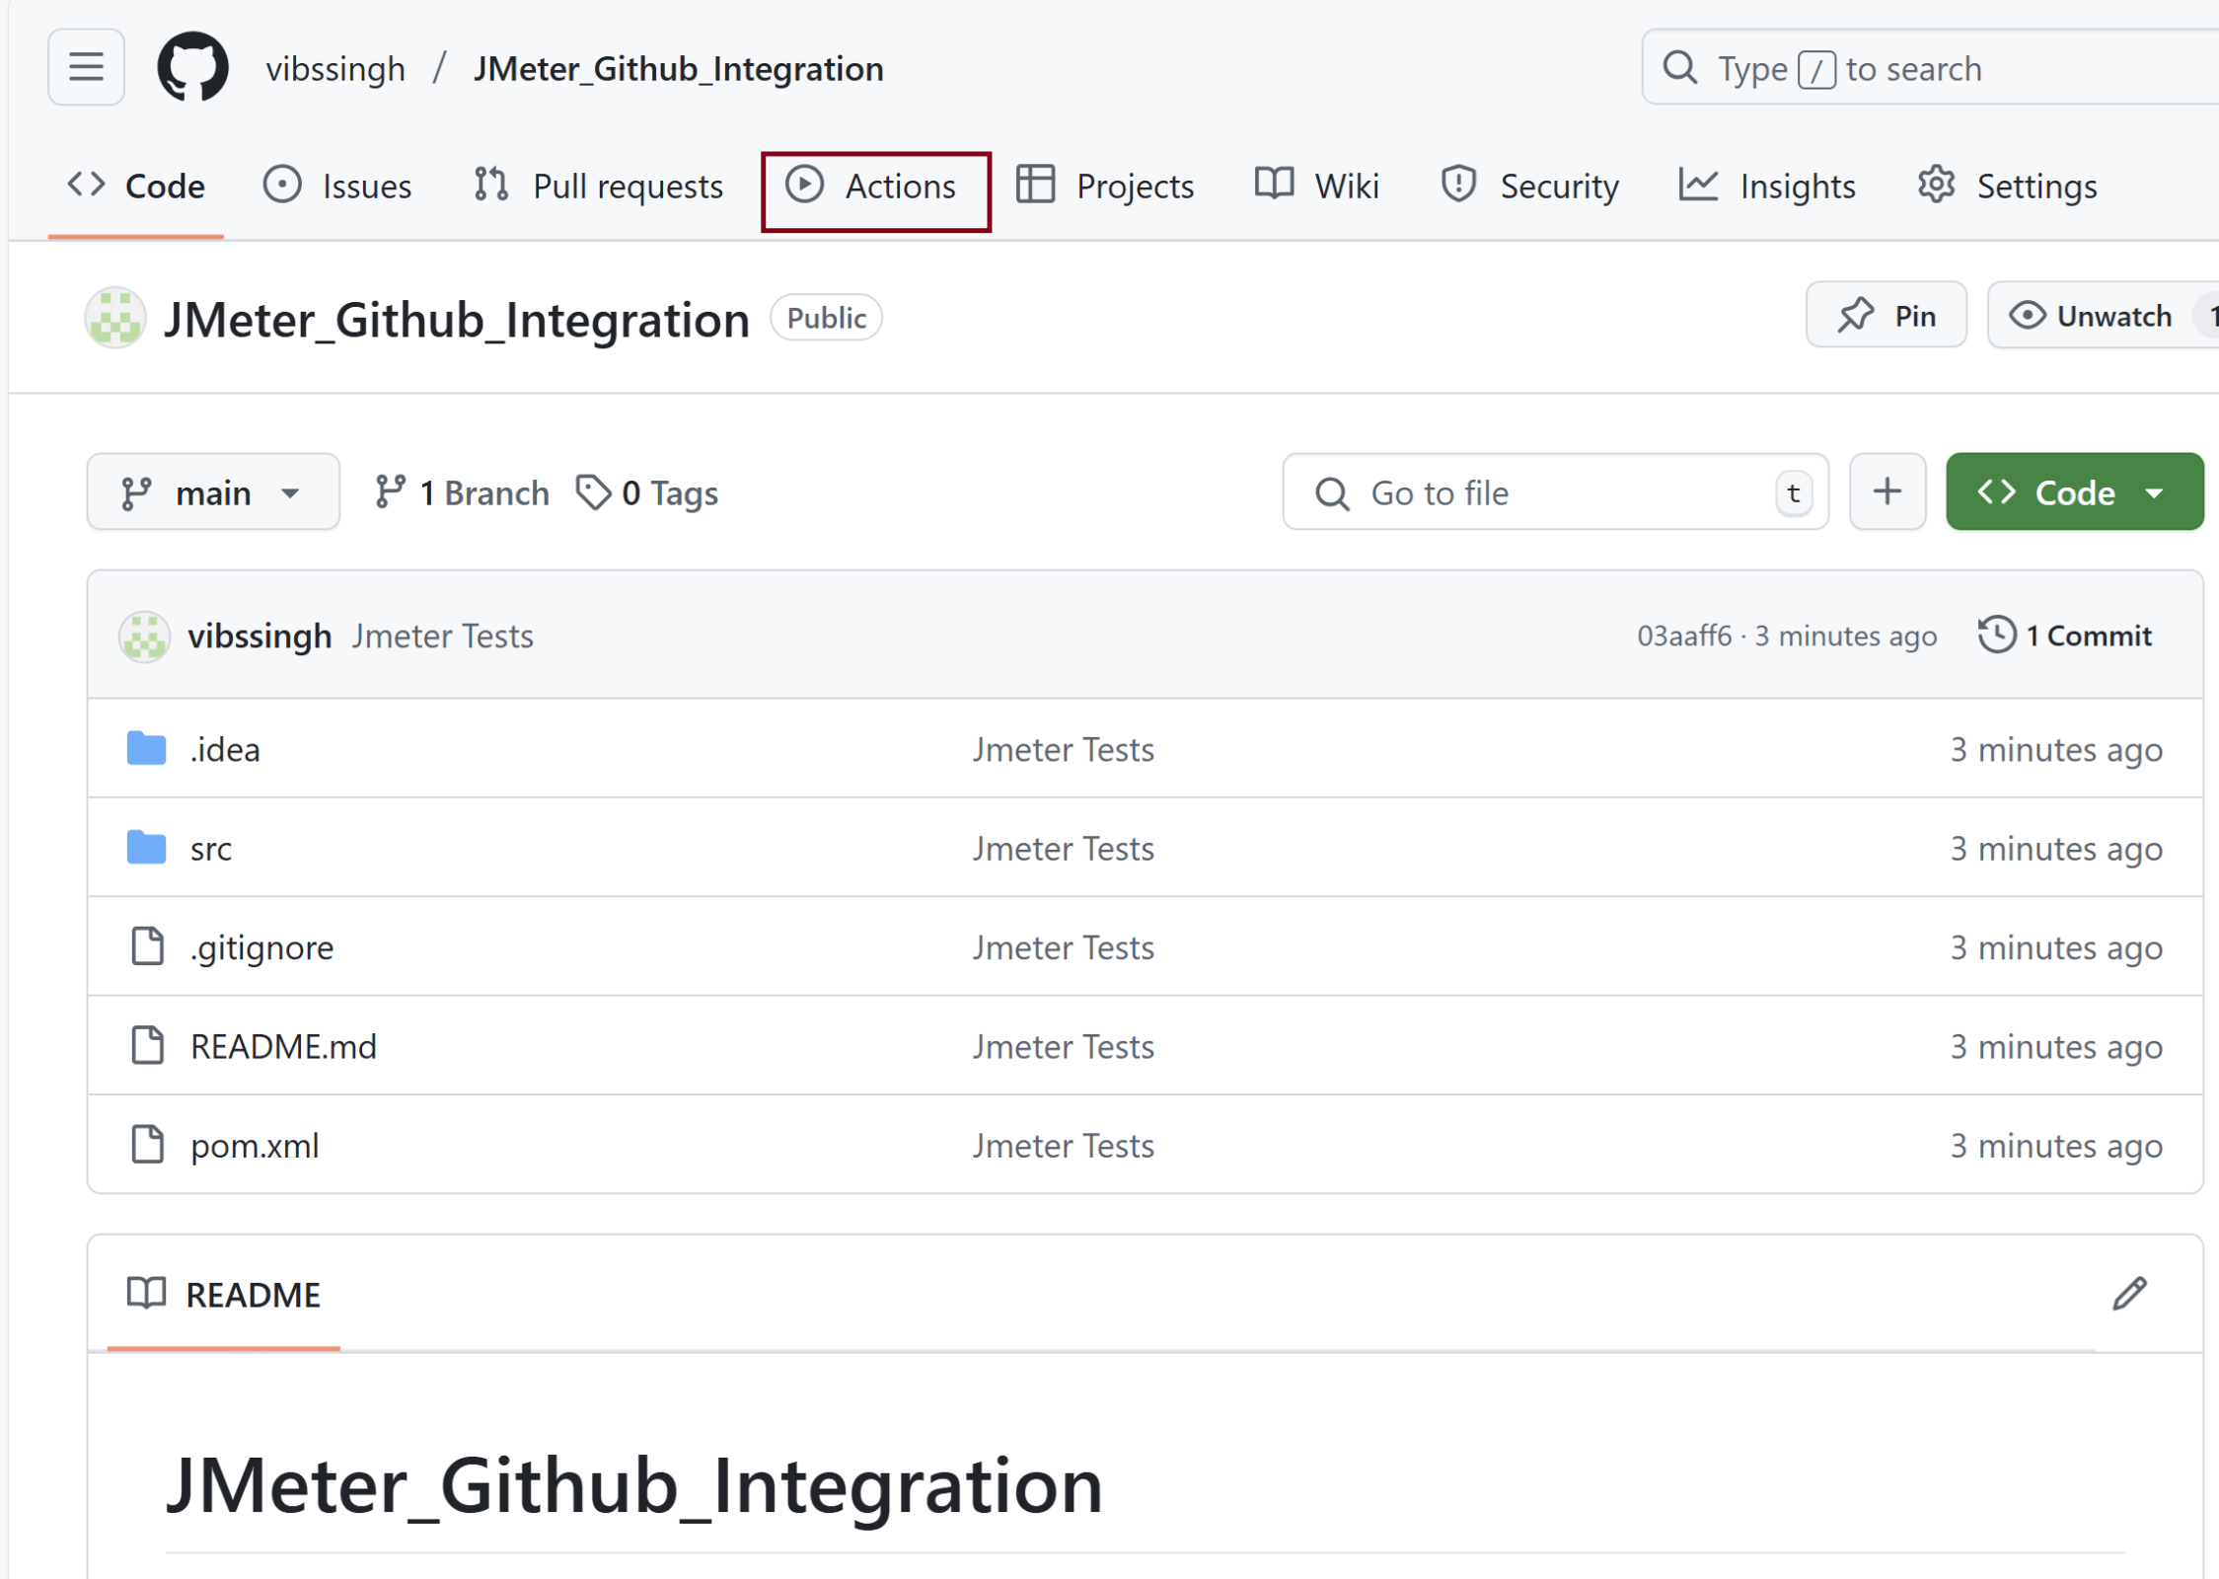Click vibssingh author name in commit bar
The height and width of the screenshot is (1579, 2219).
tap(259, 636)
